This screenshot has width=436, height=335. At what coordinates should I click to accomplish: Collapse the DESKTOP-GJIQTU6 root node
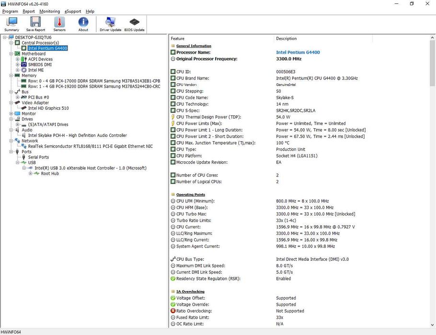(x=5, y=37)
